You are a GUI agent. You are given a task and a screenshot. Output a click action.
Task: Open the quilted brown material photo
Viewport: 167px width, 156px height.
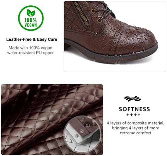[x=52, y=120]
